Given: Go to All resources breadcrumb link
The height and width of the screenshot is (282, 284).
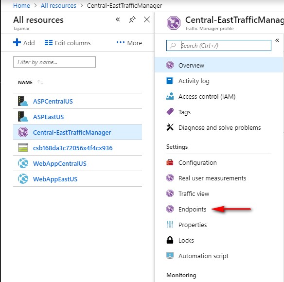Looking at the screenshot, I should coord(58,6).
